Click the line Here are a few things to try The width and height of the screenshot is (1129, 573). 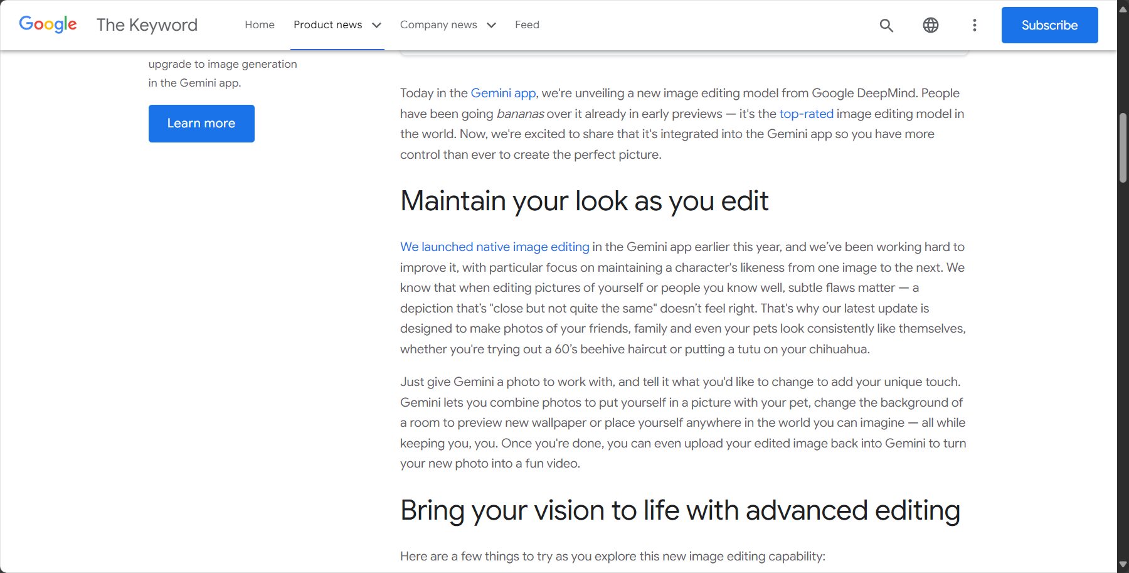point(613,556)
